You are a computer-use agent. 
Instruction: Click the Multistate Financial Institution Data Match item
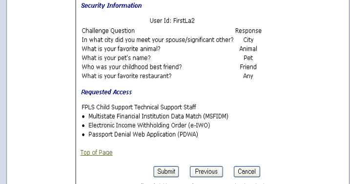pyautogui.click(x=158, y=116)
